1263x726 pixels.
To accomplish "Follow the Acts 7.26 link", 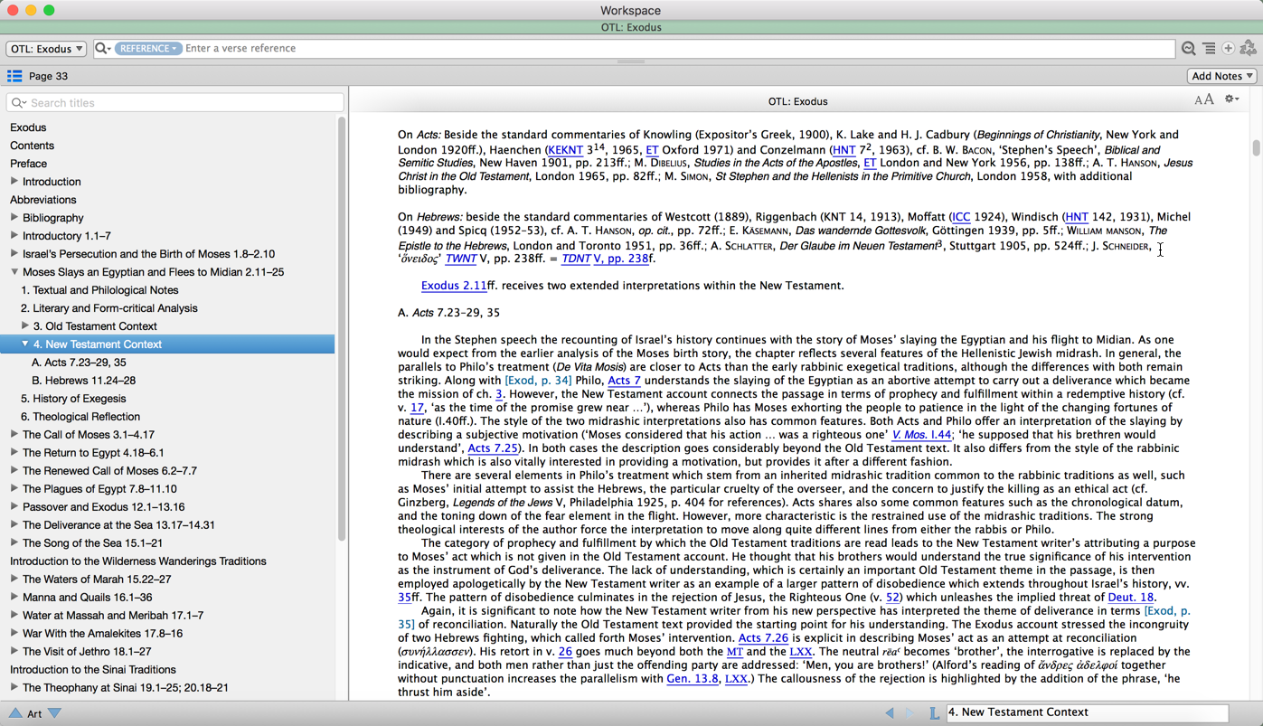I will (764, 638).
